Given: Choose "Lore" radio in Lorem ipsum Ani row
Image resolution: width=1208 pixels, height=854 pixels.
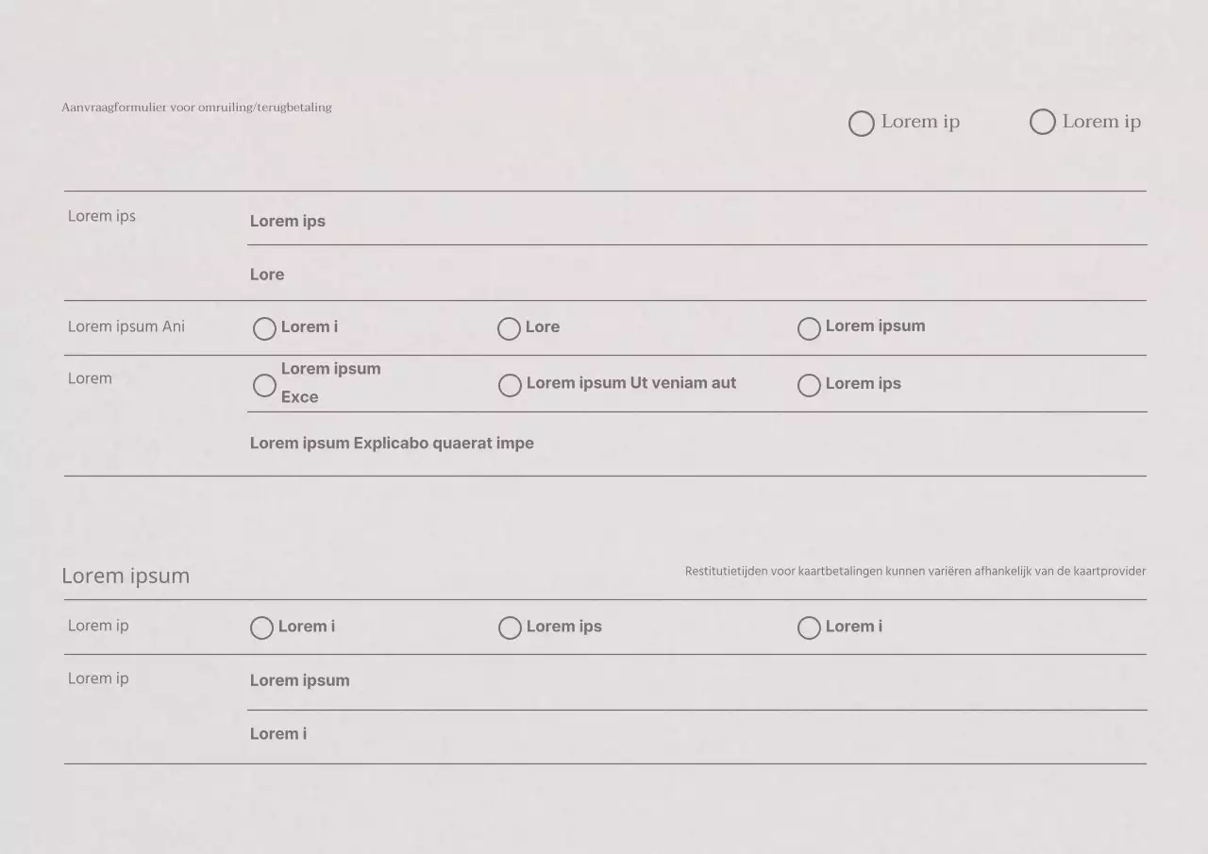Looking at the screenshot, I should click(x=509, y=328).
